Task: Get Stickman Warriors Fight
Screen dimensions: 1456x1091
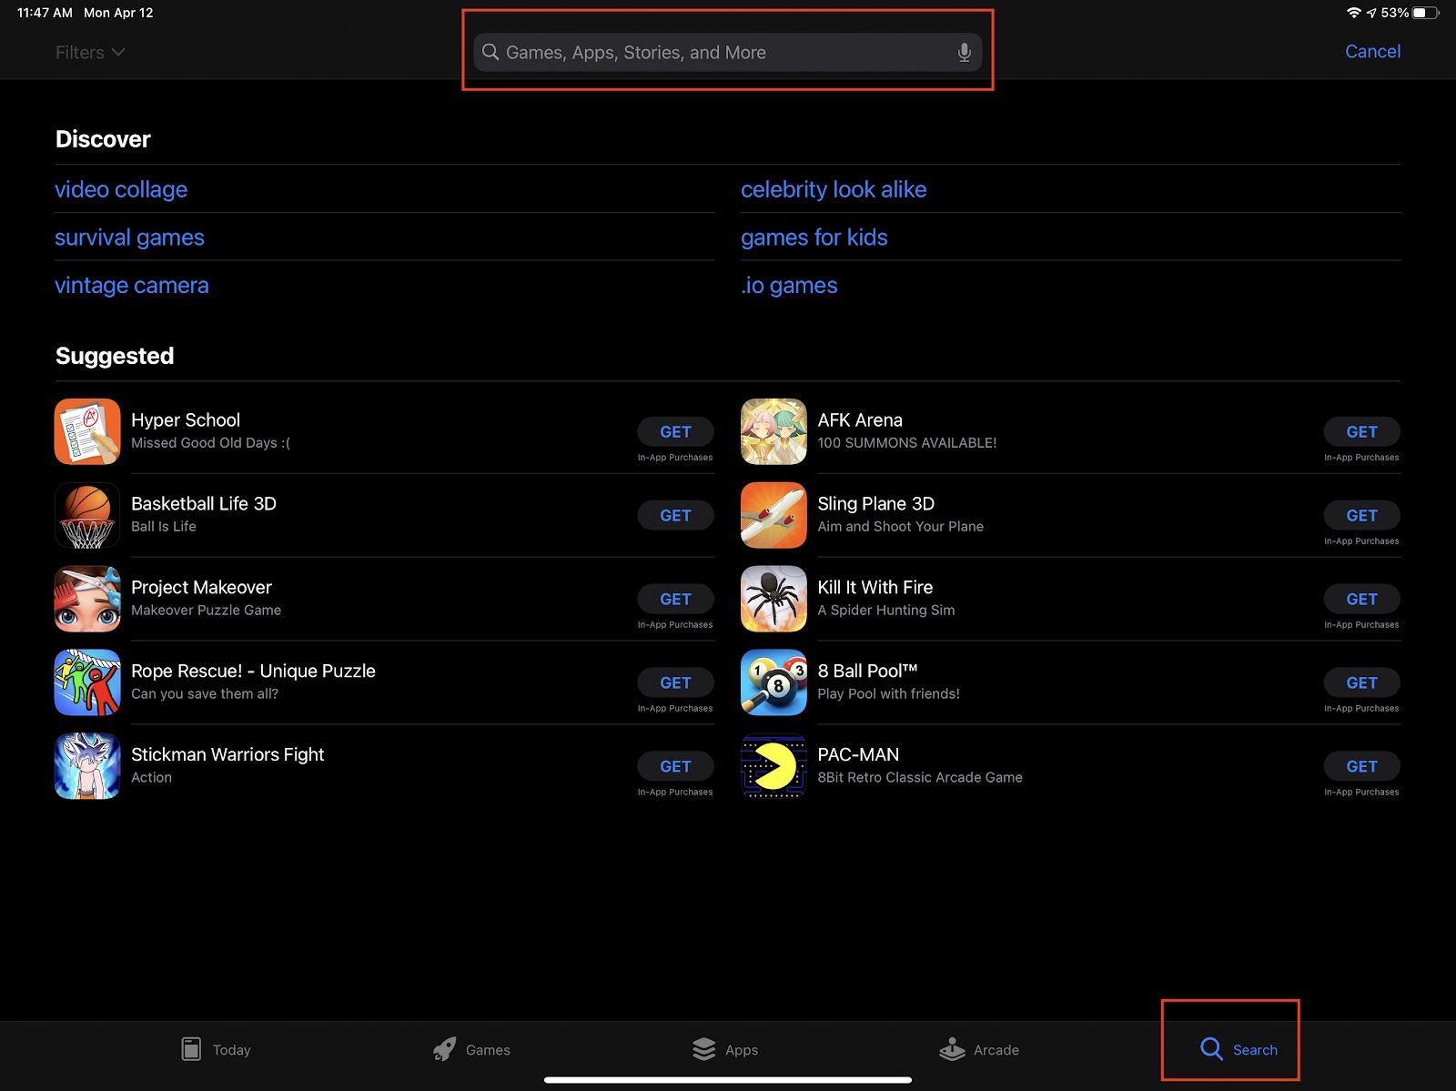Action: 675,767
